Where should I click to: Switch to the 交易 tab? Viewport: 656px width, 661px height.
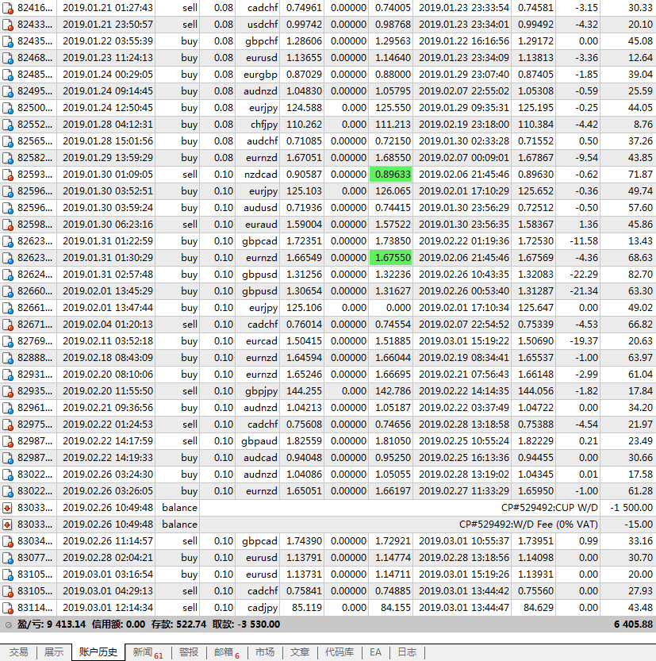pos(18,652)
